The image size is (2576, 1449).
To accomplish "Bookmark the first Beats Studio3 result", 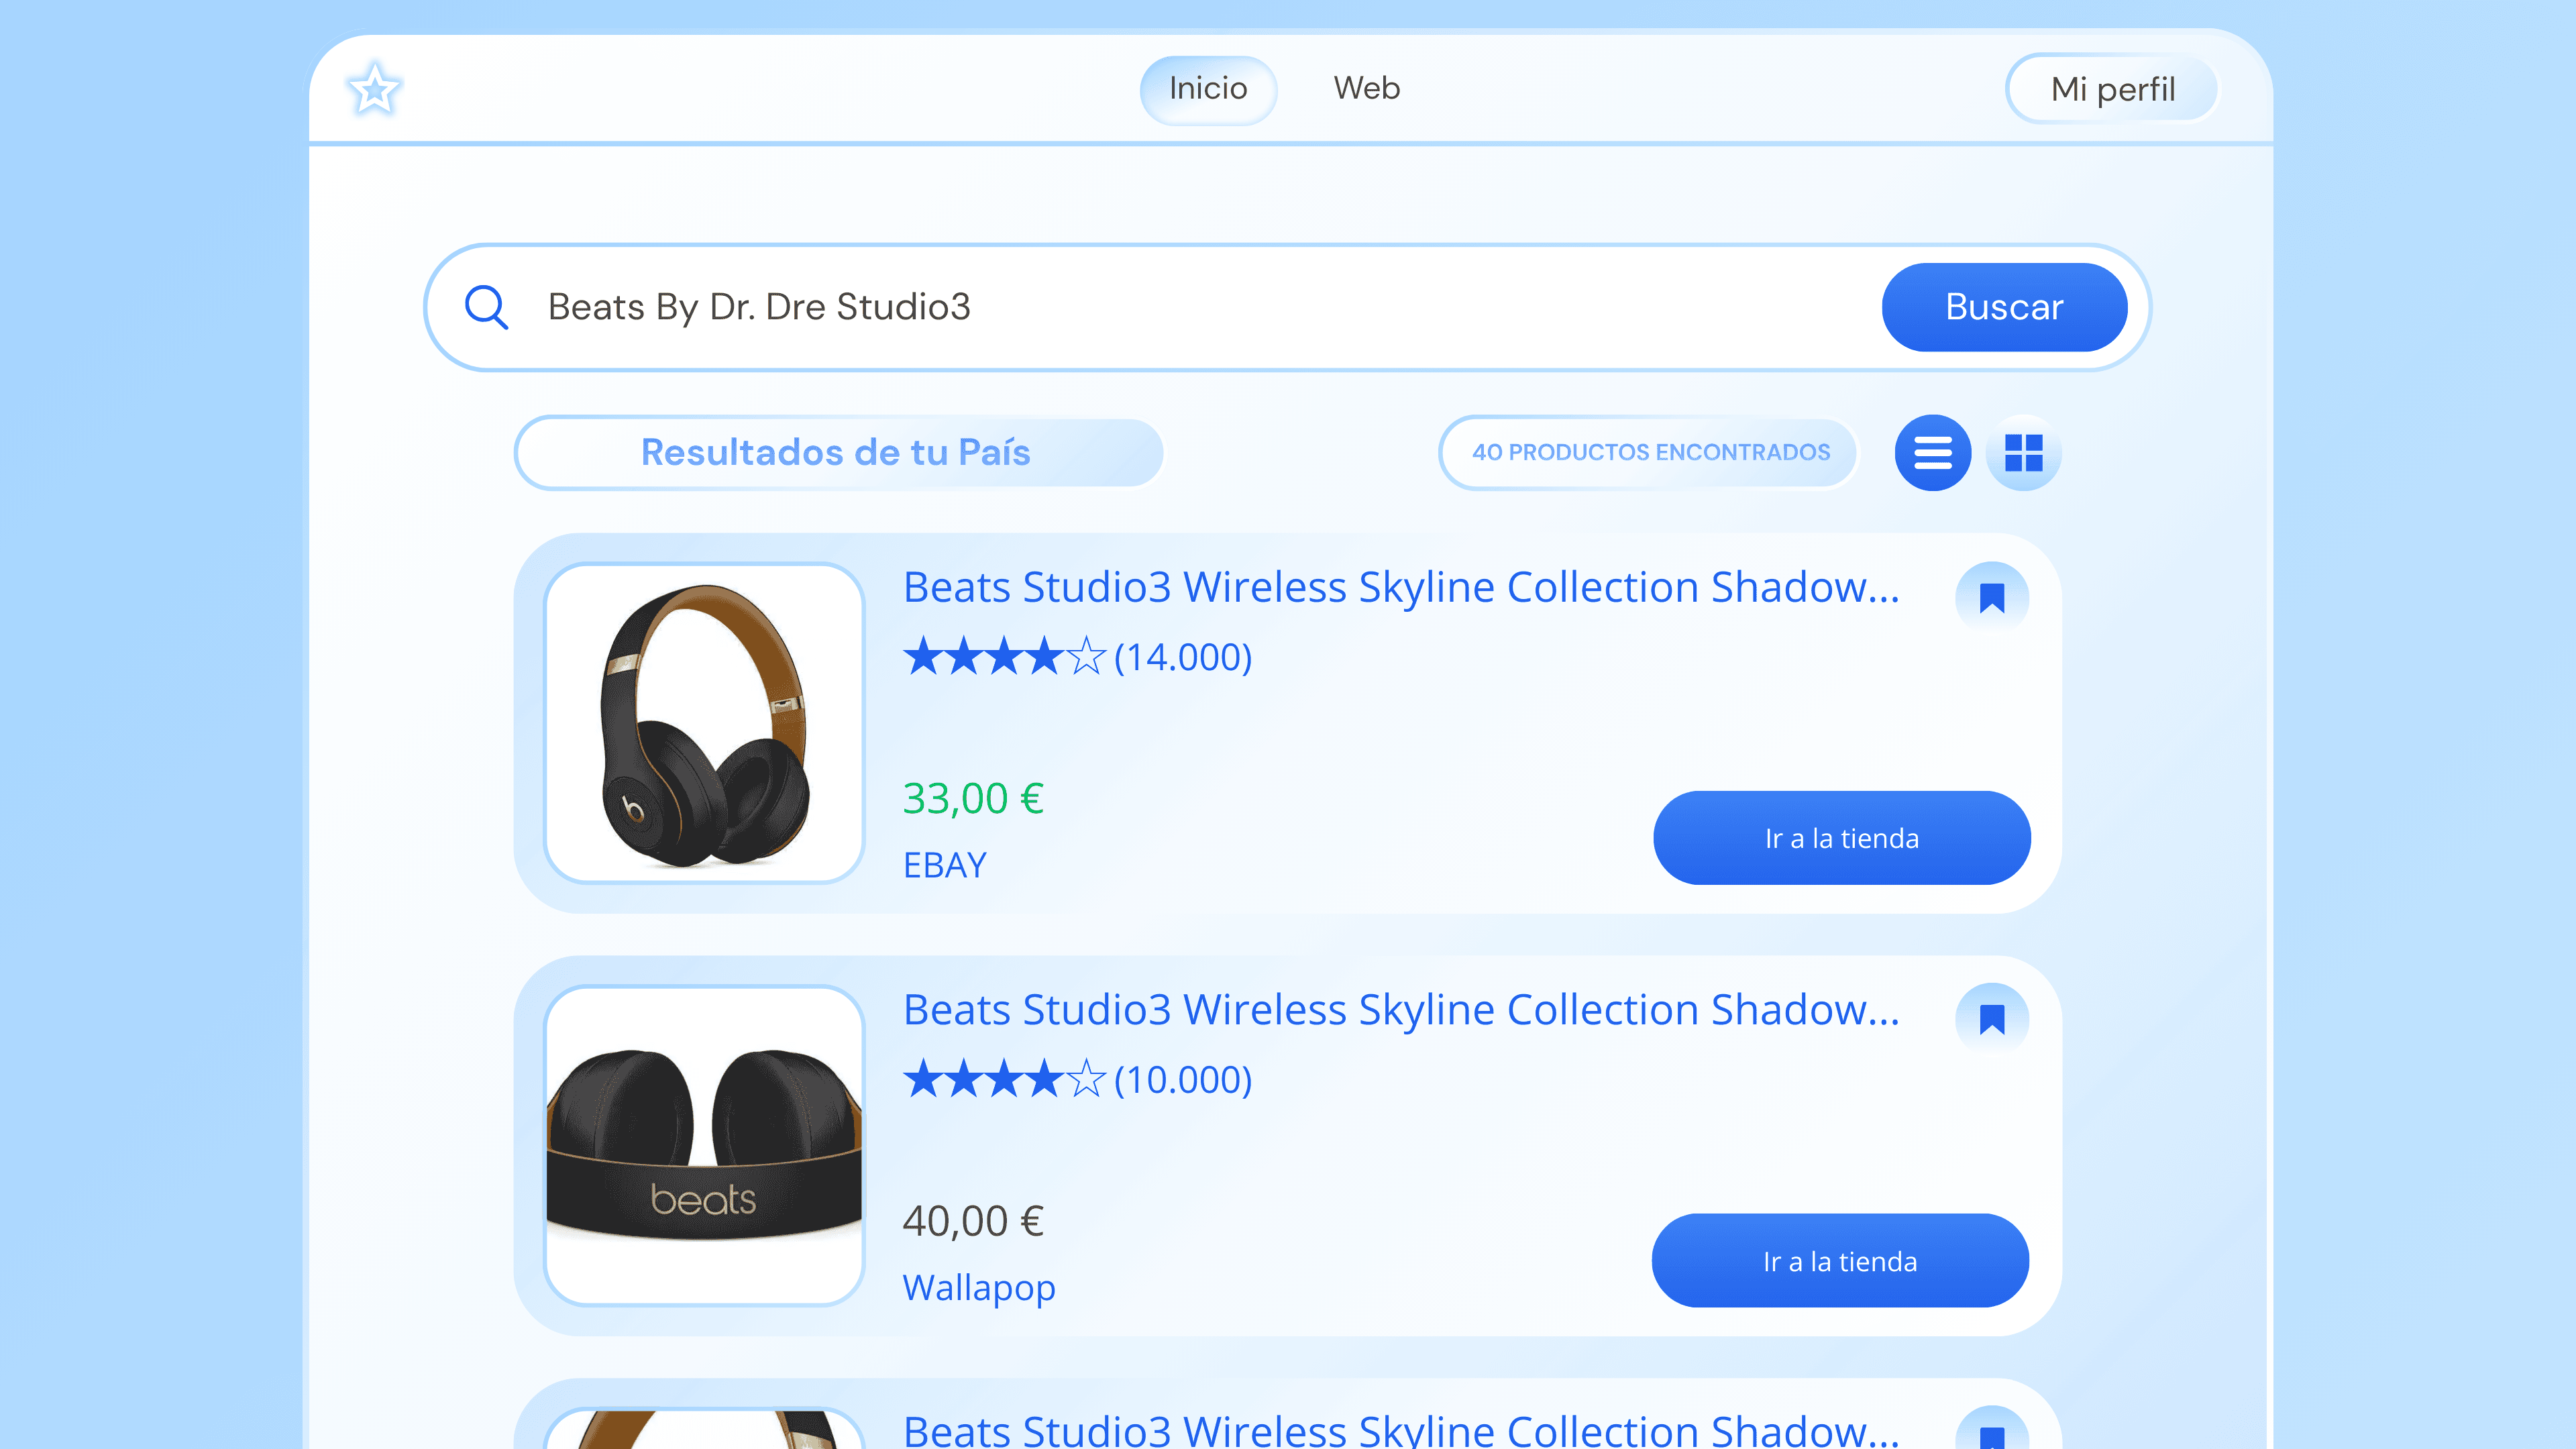I will click(x=1992, y=597).
